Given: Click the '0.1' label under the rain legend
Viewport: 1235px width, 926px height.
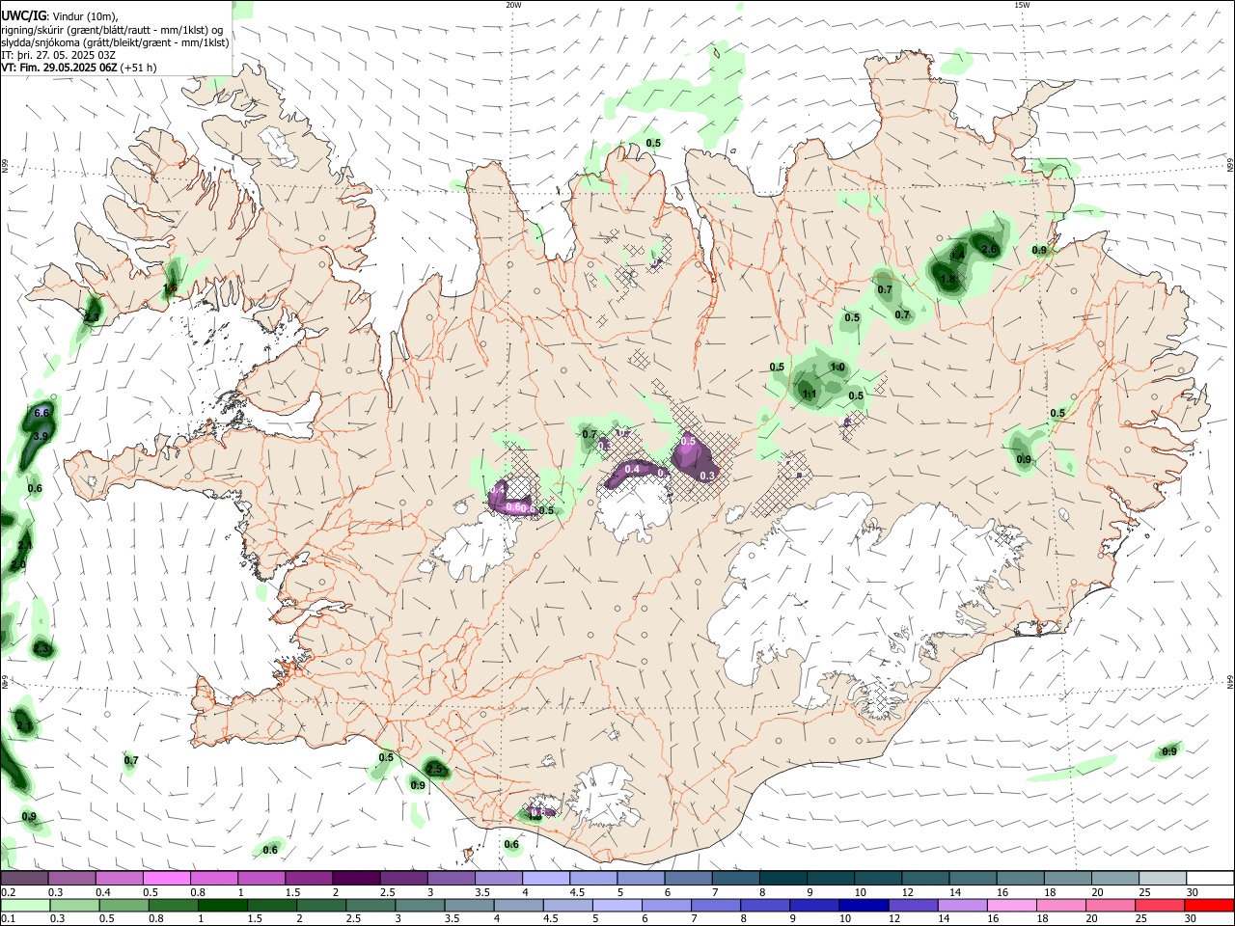Looking at the screenshot, I should [7, 919].
